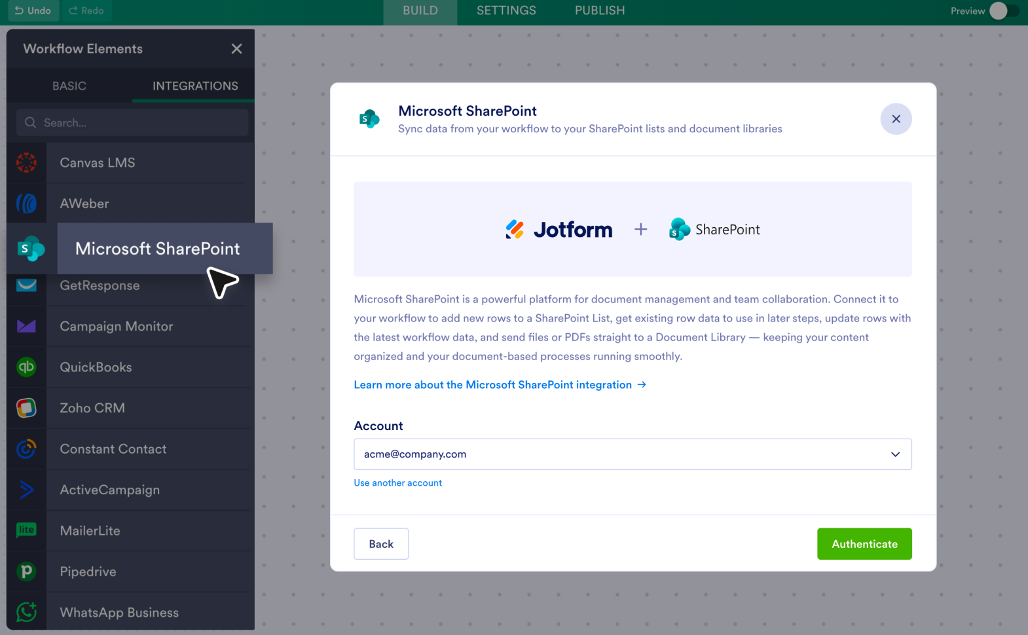Image resolution: width=1028 pixels, height=635 pixels.
Task: Open the BUILD tab
Action: 420,10
